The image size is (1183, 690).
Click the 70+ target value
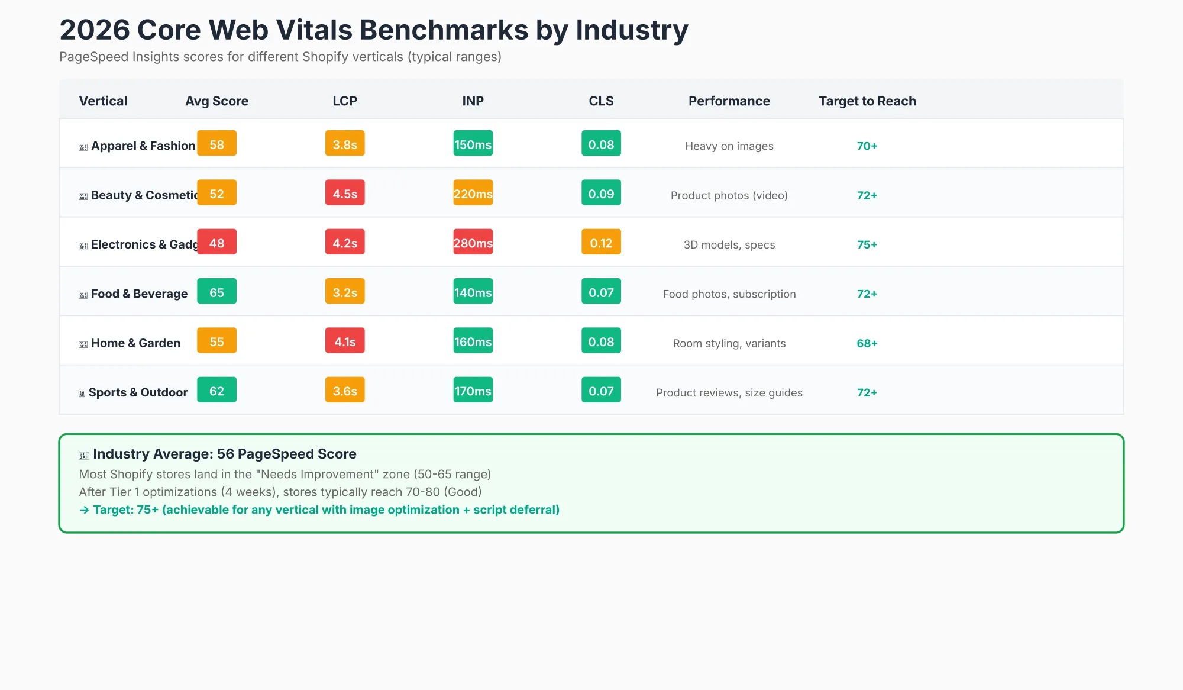click(x=867, y=146)
